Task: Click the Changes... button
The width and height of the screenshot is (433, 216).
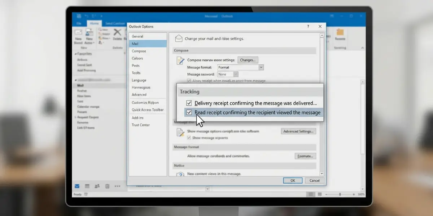Action: [248, 60]
